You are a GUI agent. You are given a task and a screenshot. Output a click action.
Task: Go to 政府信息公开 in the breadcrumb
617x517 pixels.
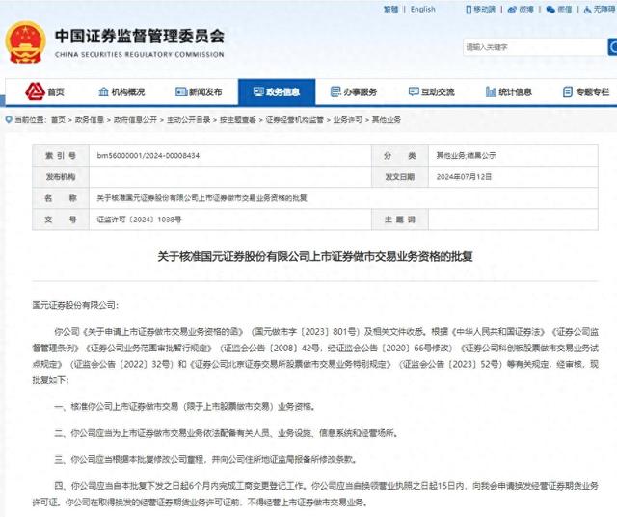[135, 119]
